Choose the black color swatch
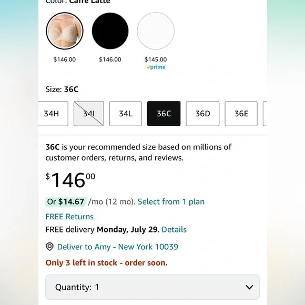 tap(110, 30)
